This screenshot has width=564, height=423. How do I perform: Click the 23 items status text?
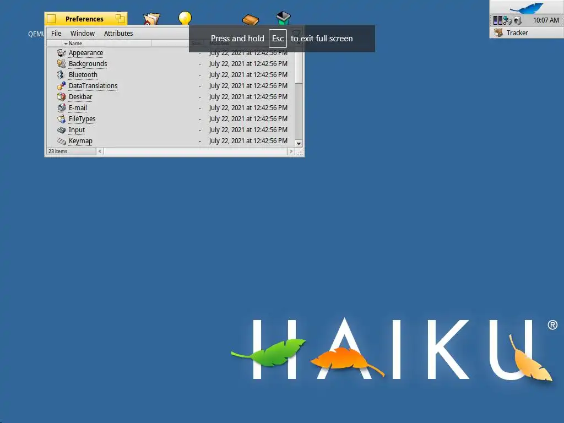point(58,151)
